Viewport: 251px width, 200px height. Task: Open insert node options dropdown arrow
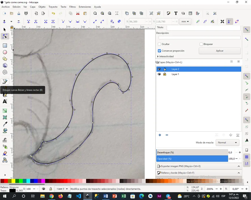pyautogui.click(x=11, y=21)
